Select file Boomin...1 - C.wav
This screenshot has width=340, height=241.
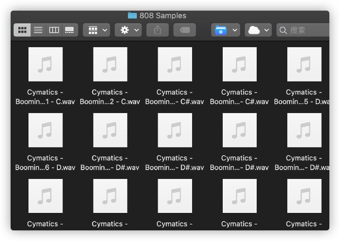[x=45, y=76]
